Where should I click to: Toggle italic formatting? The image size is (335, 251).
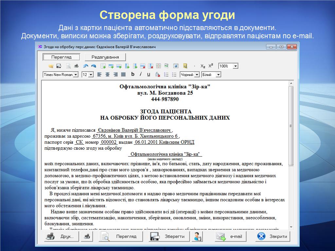141,75
